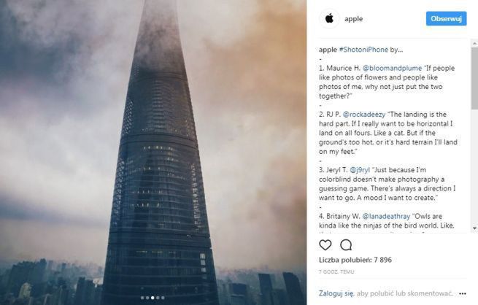This screenshot has width=478, height=305.
Task: Click the caption scrollbar up arrow
Action: tap(474, 43)
